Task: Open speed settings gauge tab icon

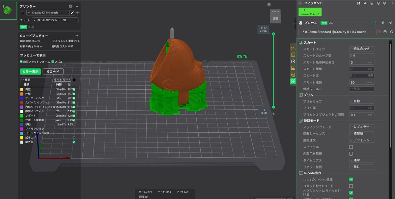Action: (293, 61)
